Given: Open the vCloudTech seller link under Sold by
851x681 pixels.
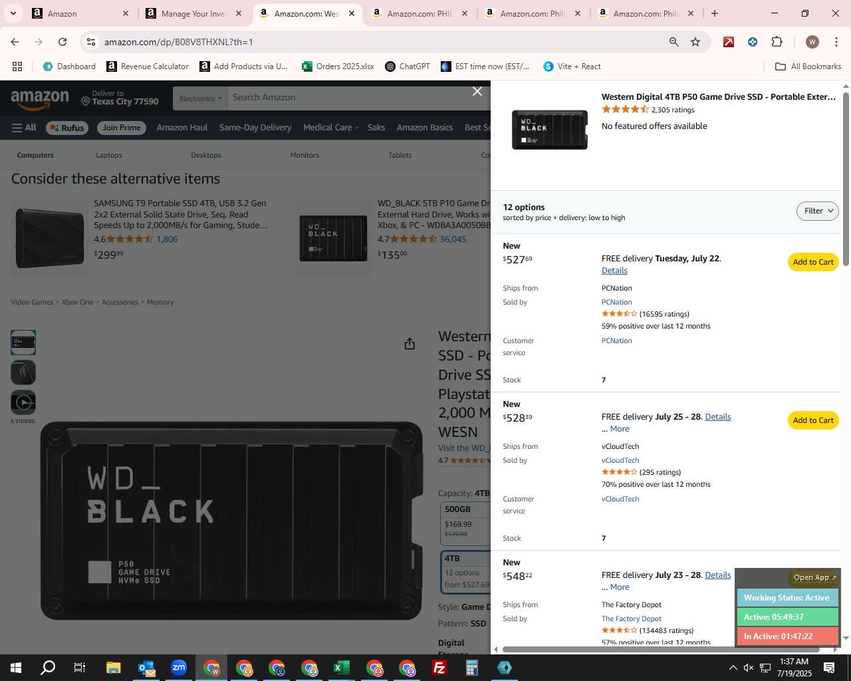Looking at the screenshot, I should (620, 460).
